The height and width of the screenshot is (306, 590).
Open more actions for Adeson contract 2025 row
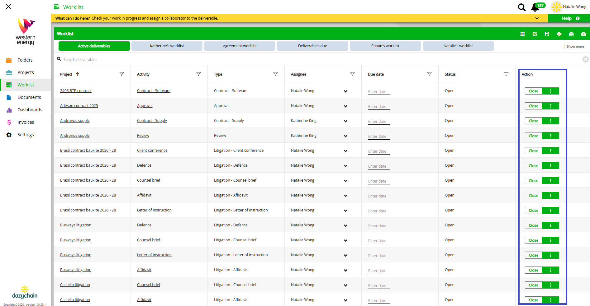coord(551,106)
